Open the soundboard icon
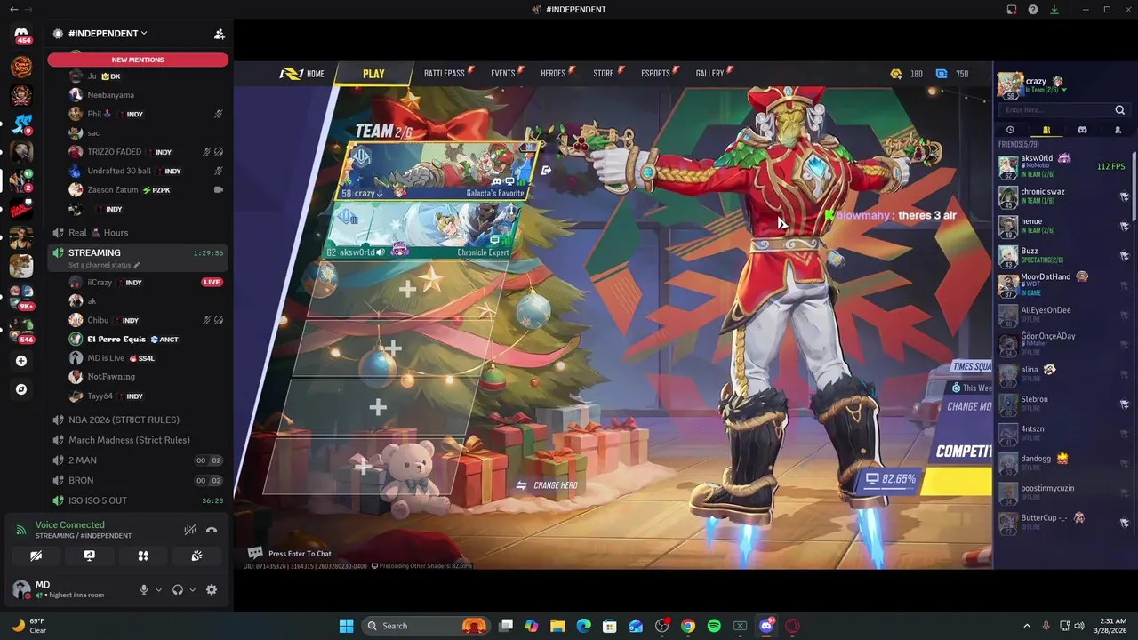 pos(196,556)
